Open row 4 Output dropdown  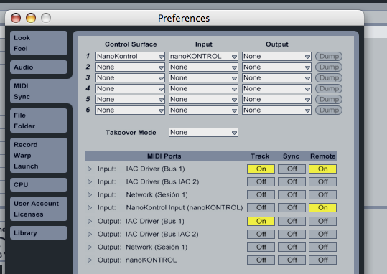(x=276, y=88)
